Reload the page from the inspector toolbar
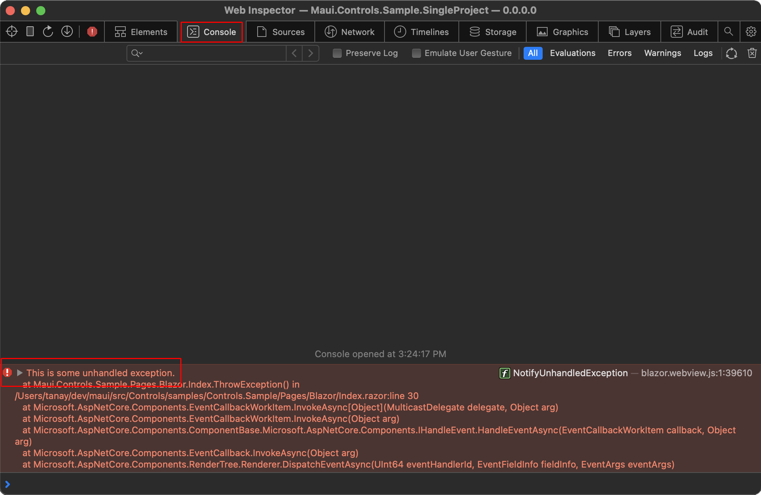The width and height of the screenshot is (761, 495). (x=48, y=32)
